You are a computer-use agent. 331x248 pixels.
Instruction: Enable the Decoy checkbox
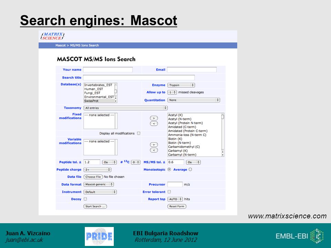coord(85,199)
